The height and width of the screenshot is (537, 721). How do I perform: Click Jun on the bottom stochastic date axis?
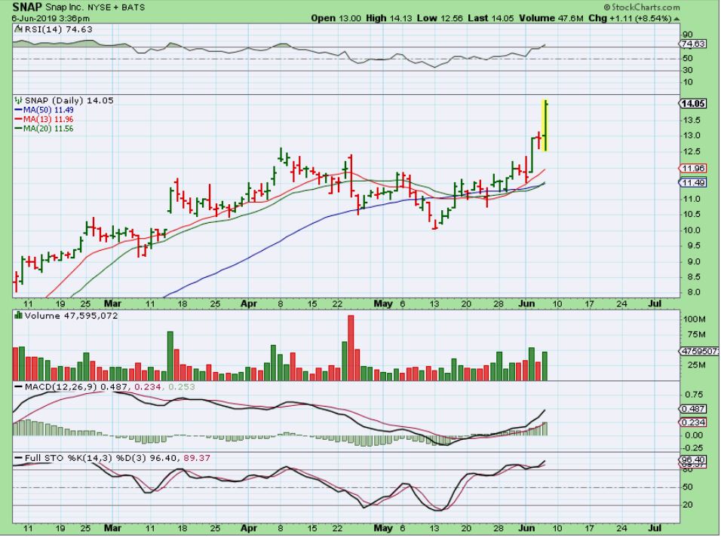click(526, 528)
